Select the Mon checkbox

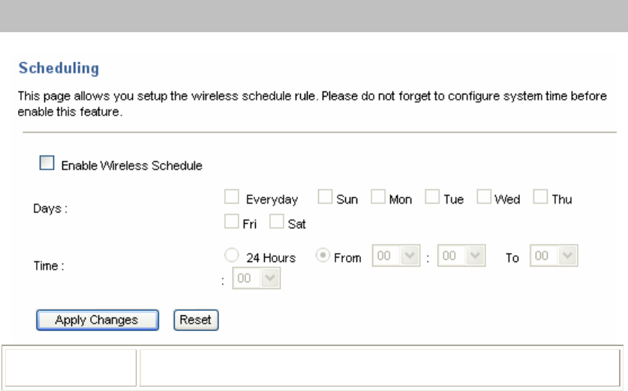tap(377, 197)
